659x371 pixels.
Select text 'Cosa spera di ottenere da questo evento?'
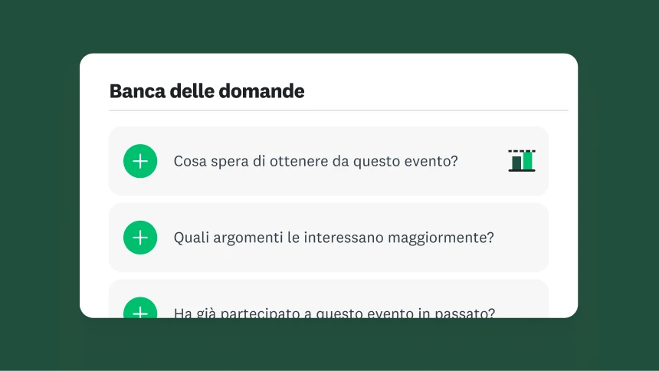316,162
